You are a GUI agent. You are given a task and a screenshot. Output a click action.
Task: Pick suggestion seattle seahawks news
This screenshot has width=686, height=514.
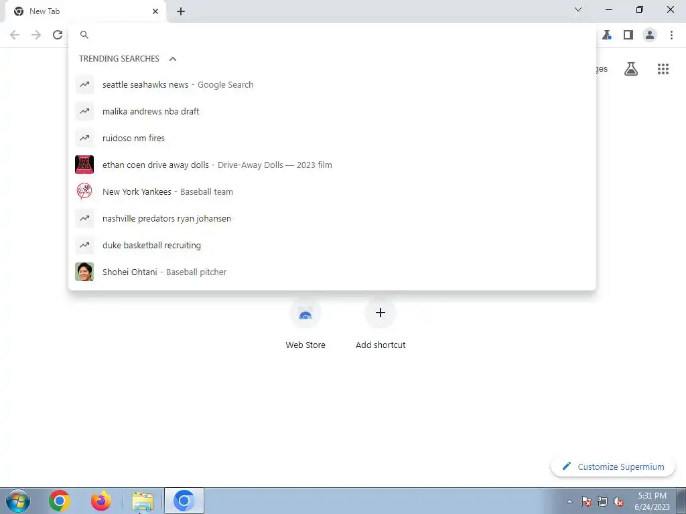[332, 85]
